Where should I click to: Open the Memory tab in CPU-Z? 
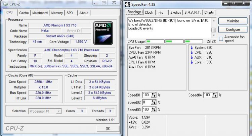click(x=57, y=13)
